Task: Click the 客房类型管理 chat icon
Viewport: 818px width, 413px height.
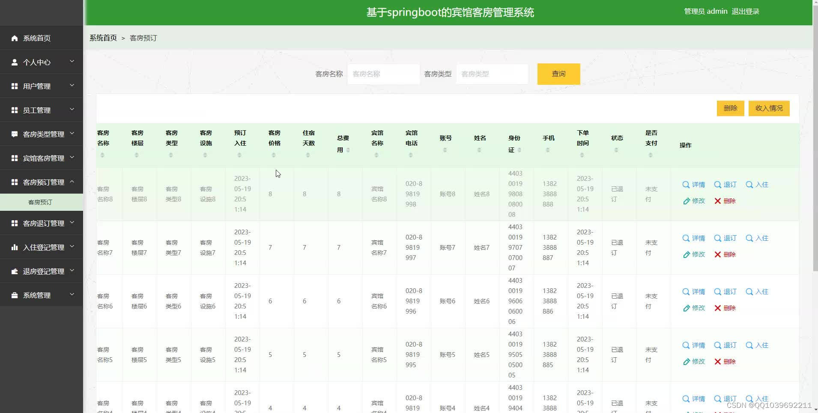Action: coord(14,134)
